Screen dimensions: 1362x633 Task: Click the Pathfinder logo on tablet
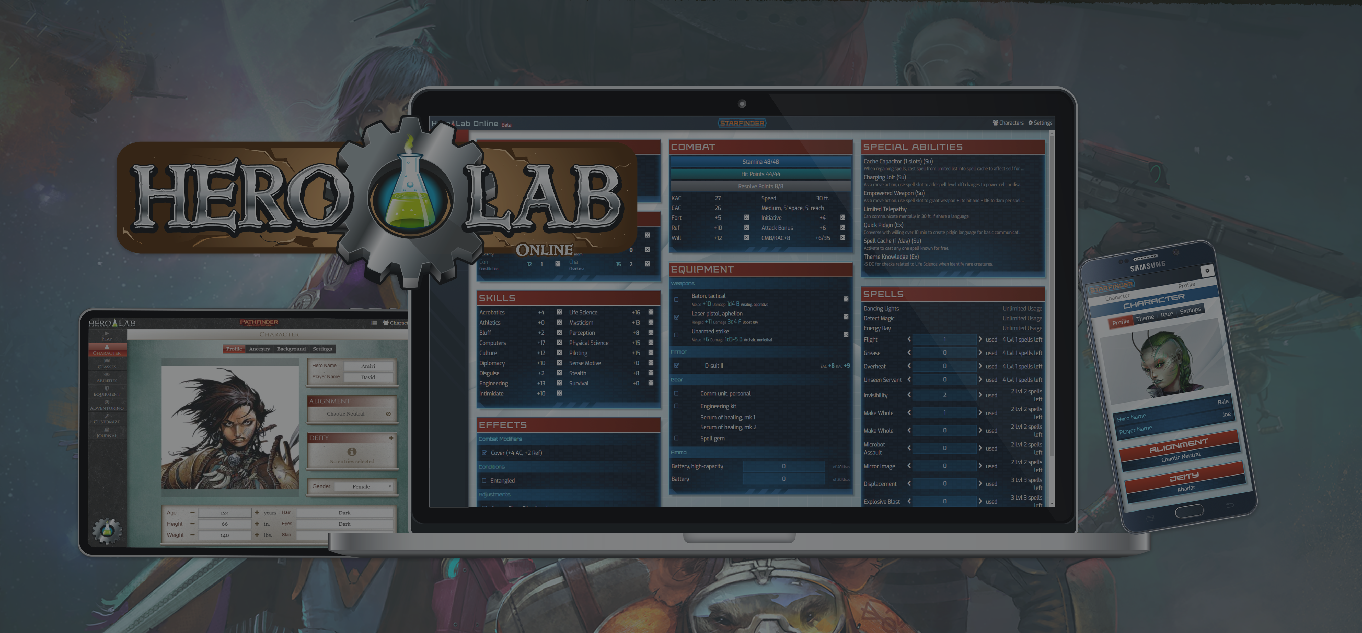tap(259, 322)
